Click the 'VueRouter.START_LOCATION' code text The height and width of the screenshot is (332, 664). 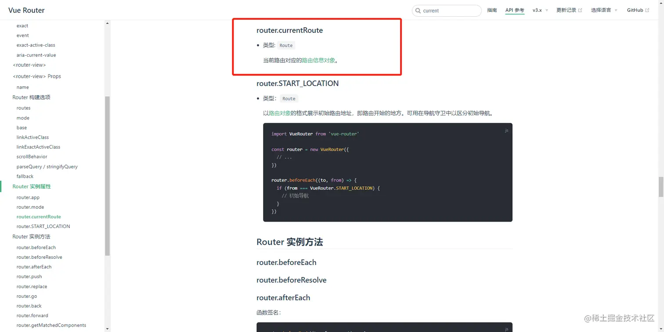(x=342, y=188)
